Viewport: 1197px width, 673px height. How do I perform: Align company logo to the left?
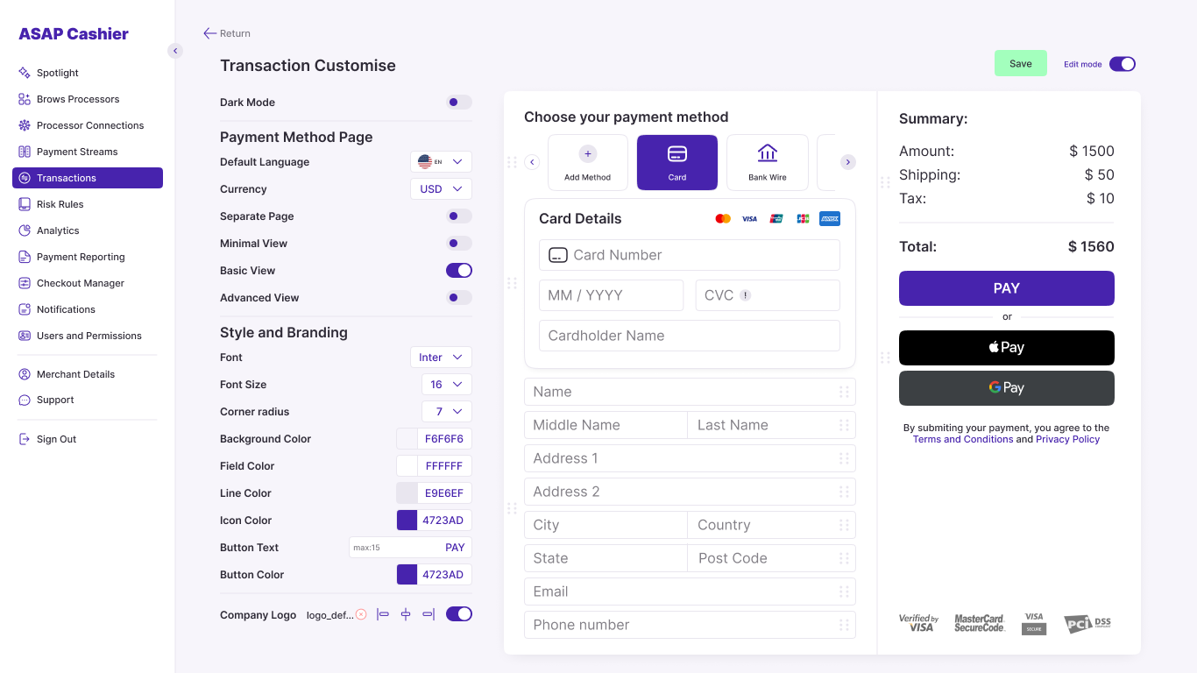point(383,614)
